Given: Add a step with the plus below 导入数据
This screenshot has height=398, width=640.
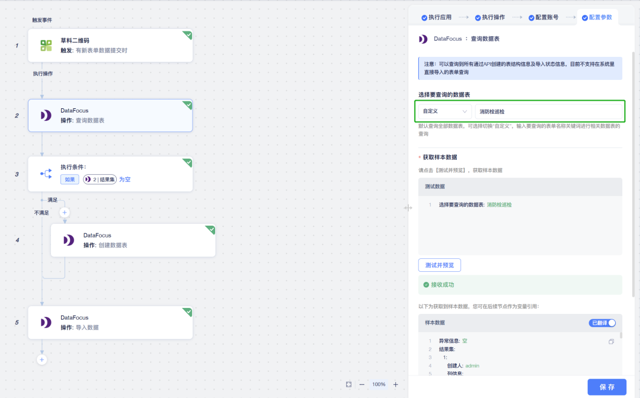Looking at the screenshot, I should (x=41, y=360).
